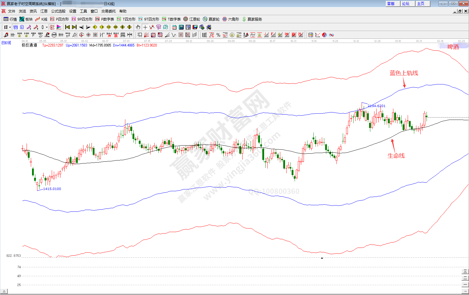Click the 赢家服务 dollar sign icon
Image resolution: width=469 pixels, height=295 pixels.
click(244, 19)
